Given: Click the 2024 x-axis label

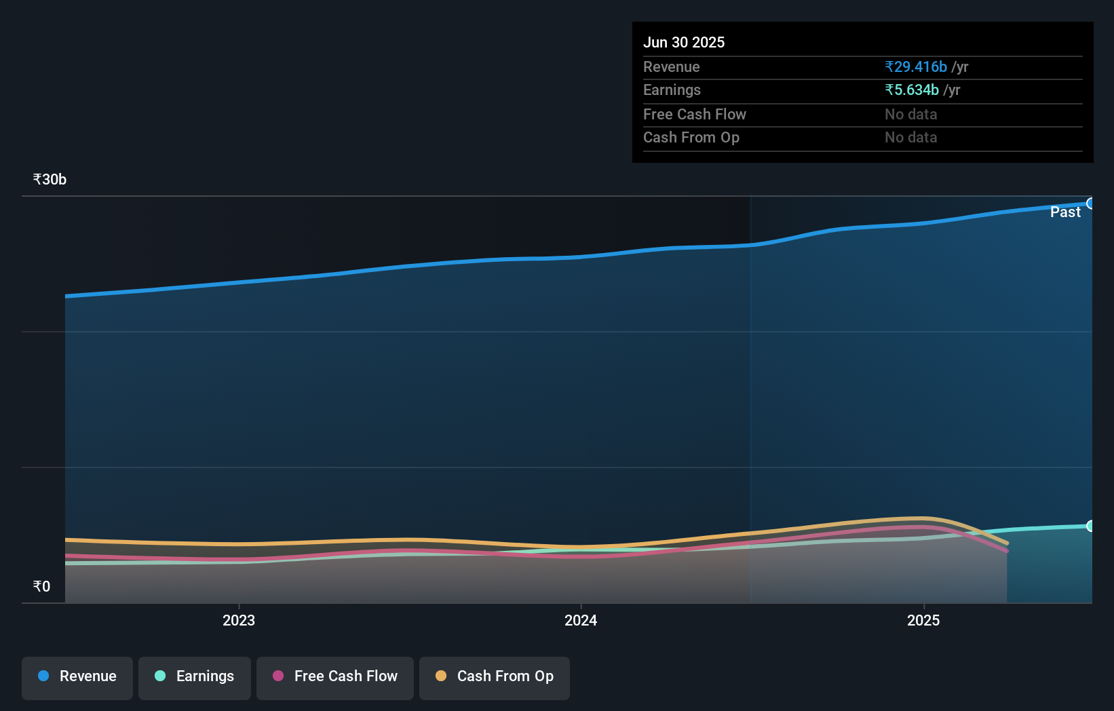Looking at the screenshot, I should [x=581, y=620].
